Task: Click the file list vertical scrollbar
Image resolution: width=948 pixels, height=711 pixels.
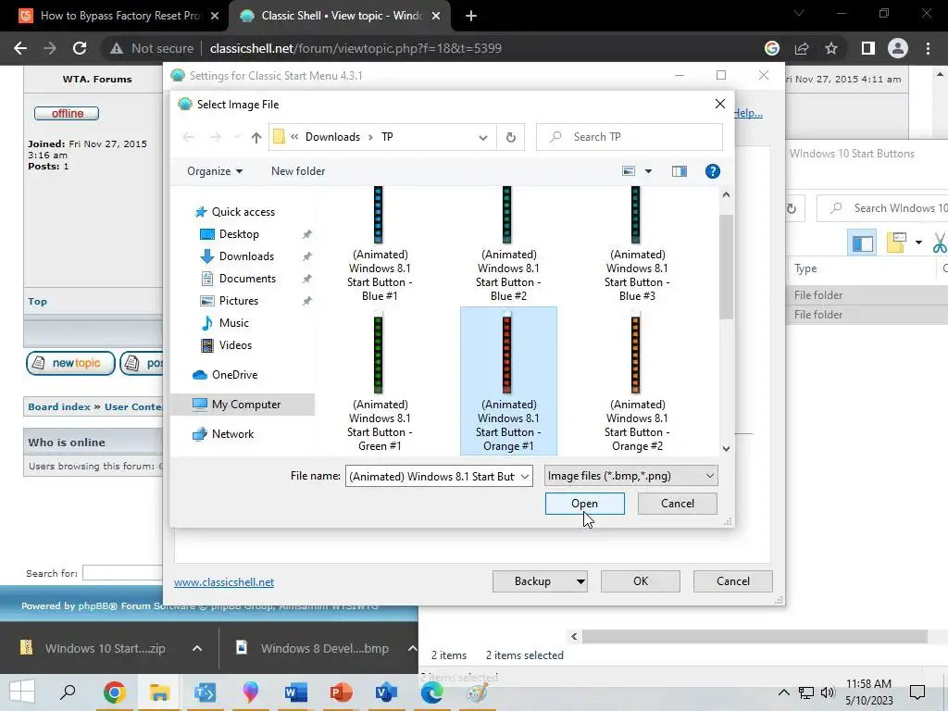Action: tap(726, 268)
